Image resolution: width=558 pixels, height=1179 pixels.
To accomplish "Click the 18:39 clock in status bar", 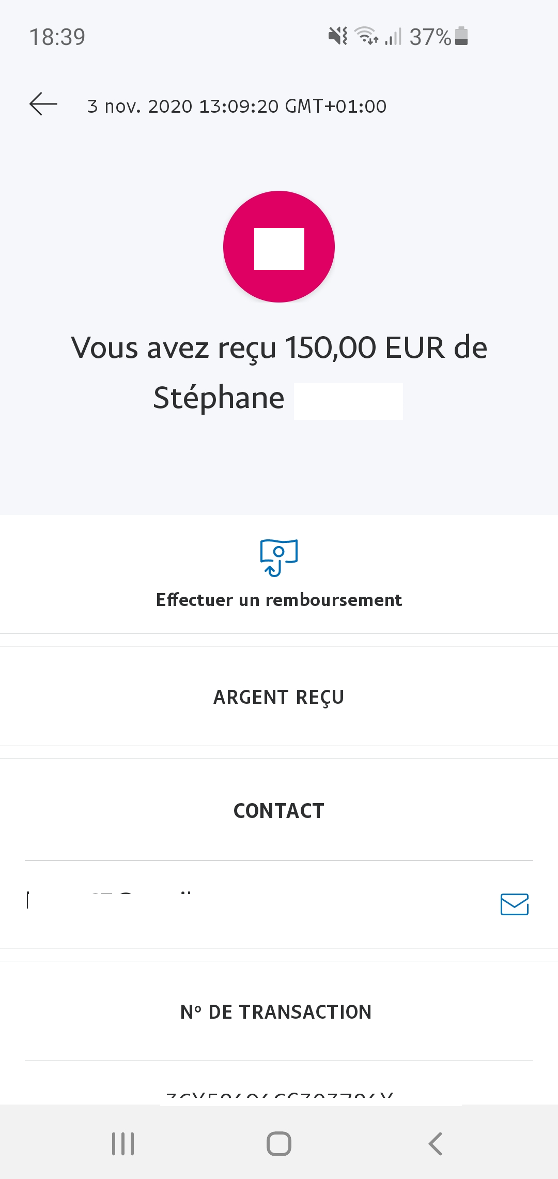I will point(57,37).
